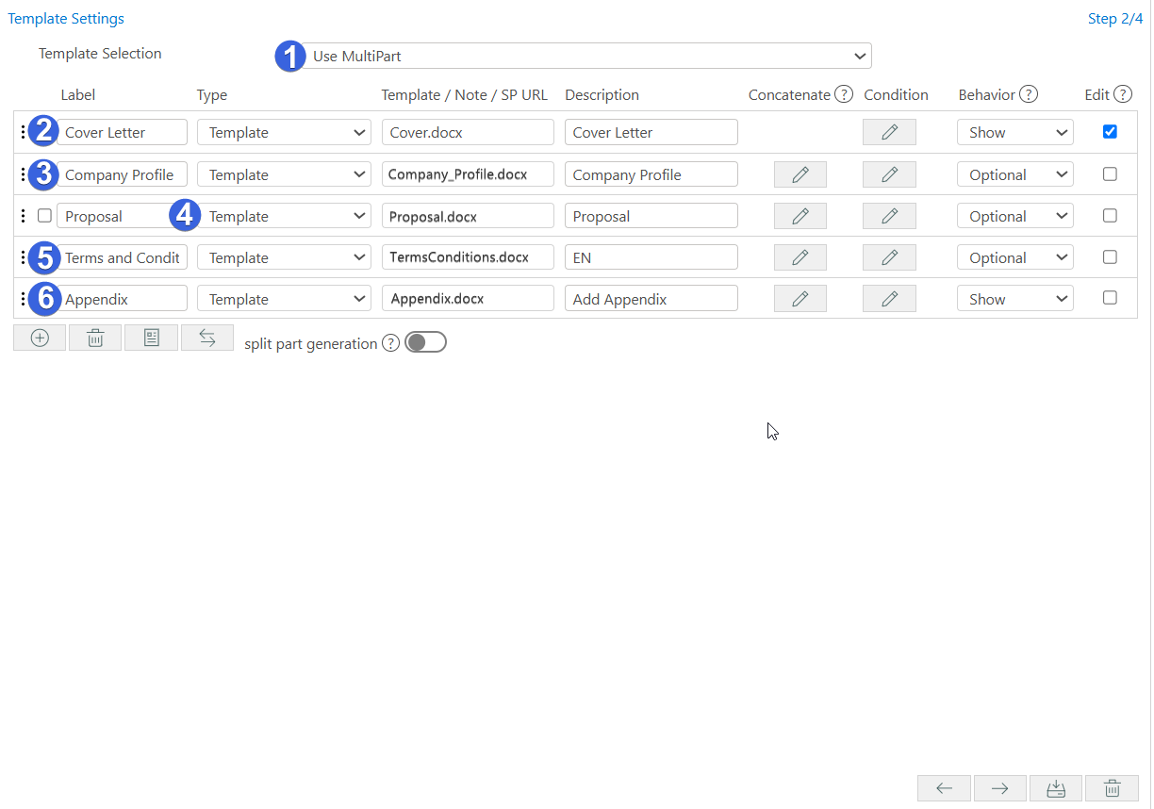The width and height of the screenshot is (1154, 809).
Task: Click the Concatenate help question mark icon
Action: 844,94
